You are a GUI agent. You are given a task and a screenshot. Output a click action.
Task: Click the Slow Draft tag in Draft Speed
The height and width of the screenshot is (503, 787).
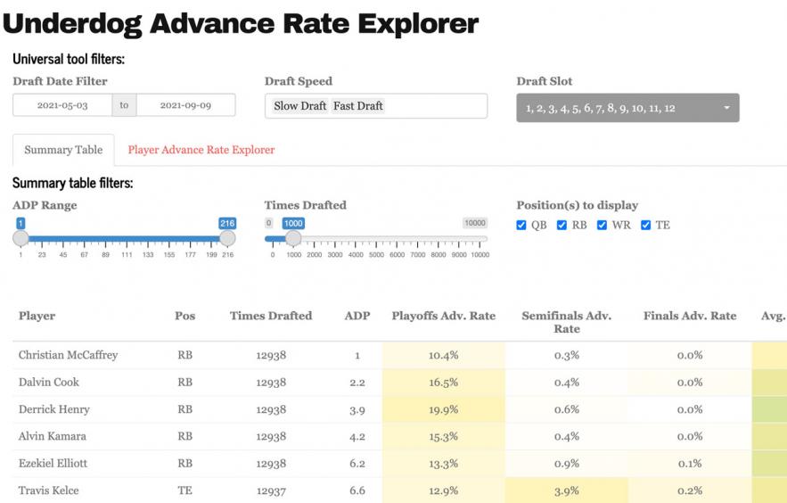pyautogui.click(x=300, y=106)
